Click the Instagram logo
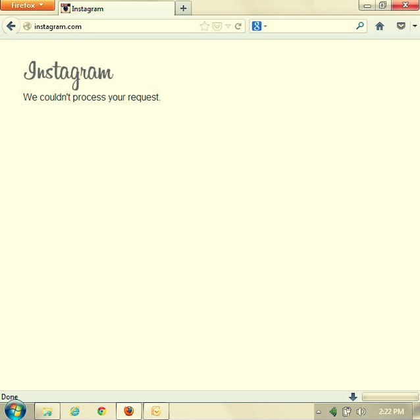Screen dimensions: 420x420 click(68, 75)
